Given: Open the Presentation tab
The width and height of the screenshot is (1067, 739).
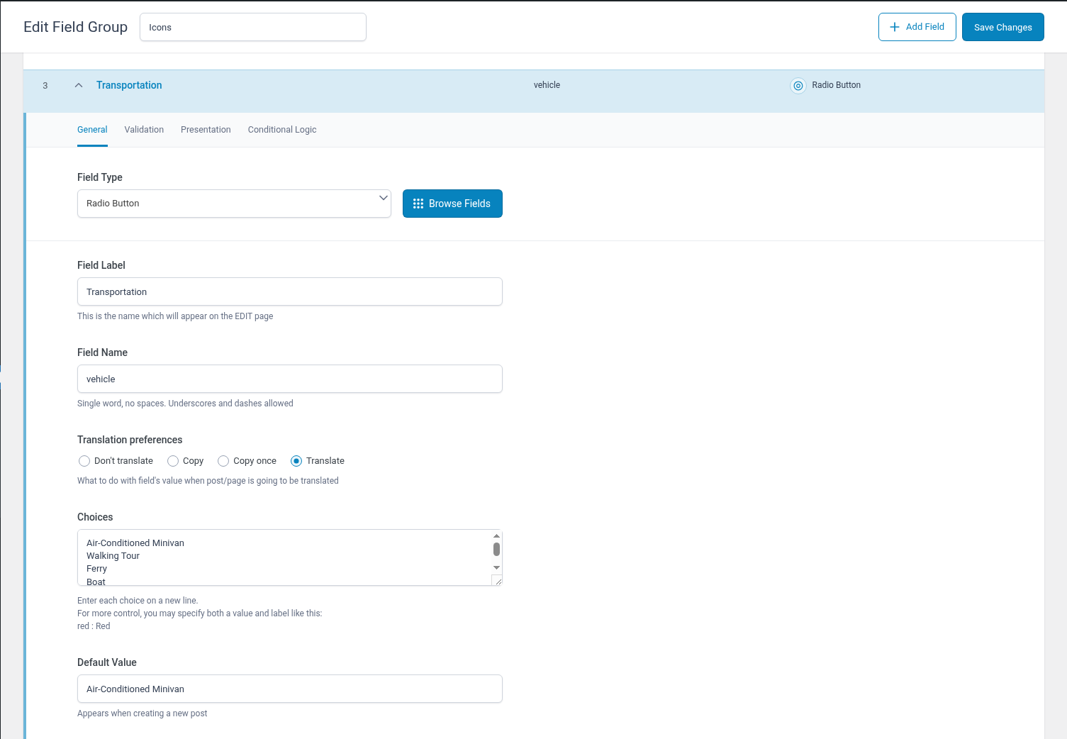Looking at the screenshot, I should coord(206,130).
